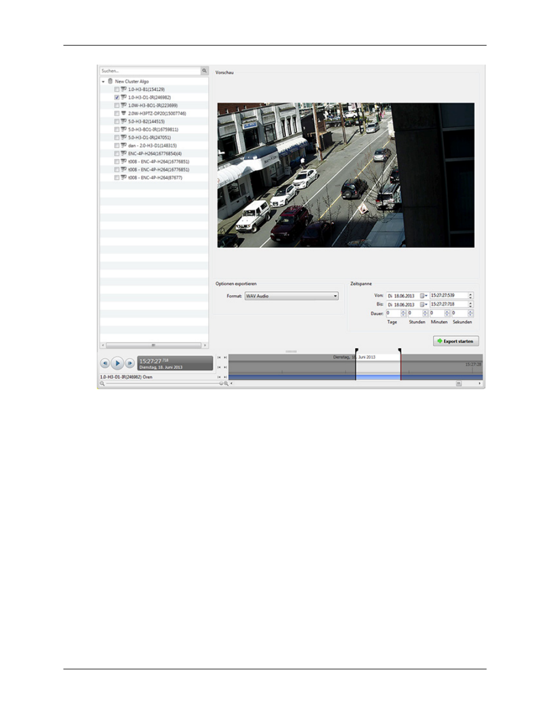Click camera icon of dan - 2.0-H3-D1(148315)

tap(123, 146)
